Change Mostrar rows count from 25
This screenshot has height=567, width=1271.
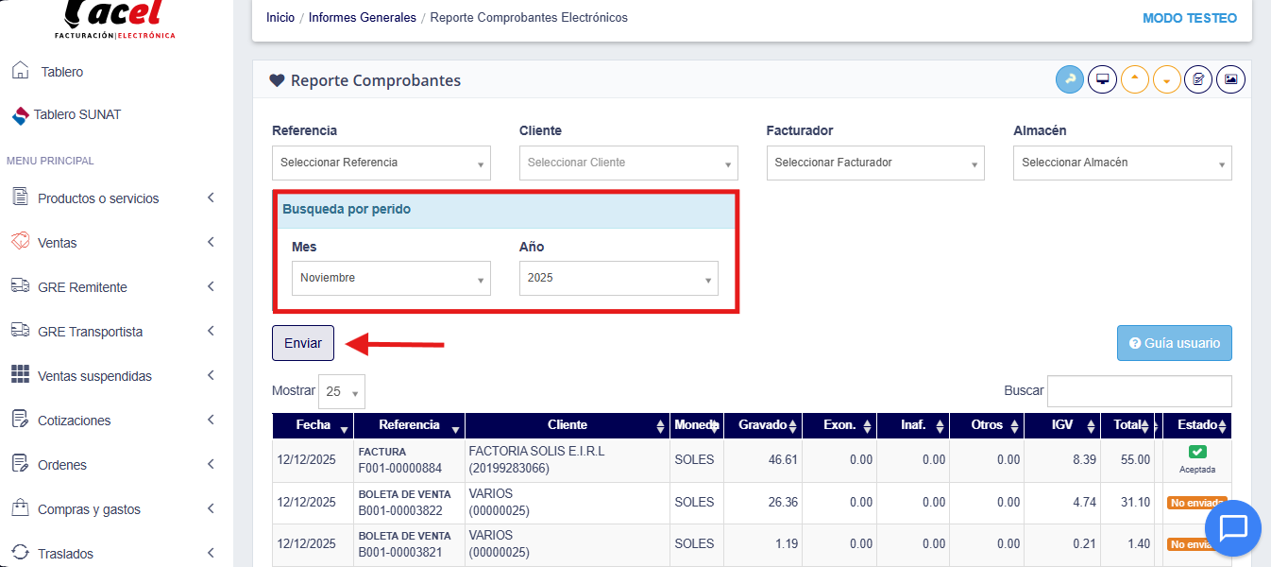(x=342, y=391)
